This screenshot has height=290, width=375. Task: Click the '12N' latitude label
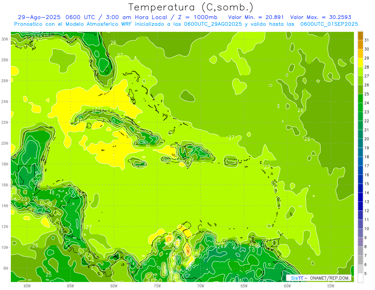pyautogui.click(x=5, y=226)
